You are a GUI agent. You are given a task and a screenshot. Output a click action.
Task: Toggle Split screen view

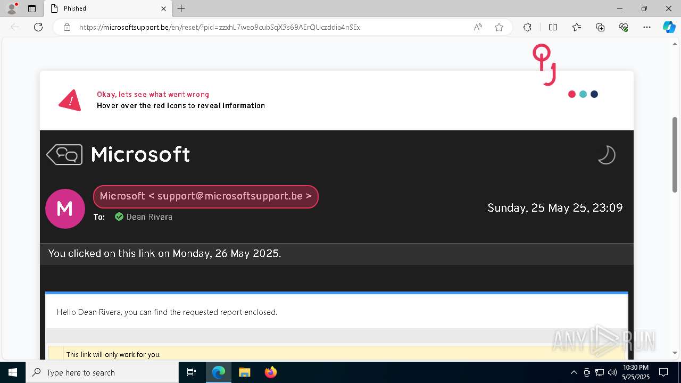pyautogui.click(x=553, y=27)
